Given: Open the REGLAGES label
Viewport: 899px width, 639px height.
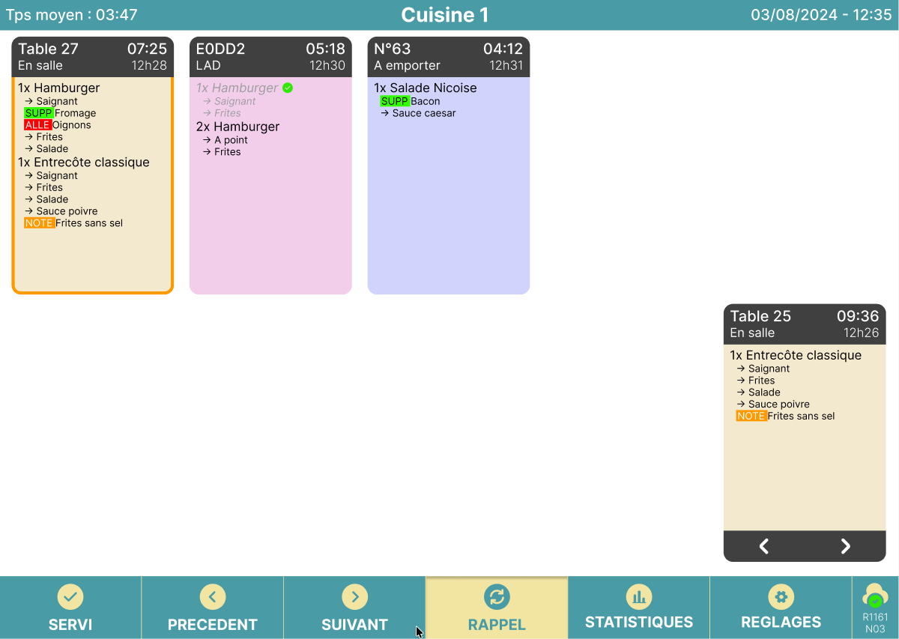Looking at the screenshot, I should tap(781, 623).
